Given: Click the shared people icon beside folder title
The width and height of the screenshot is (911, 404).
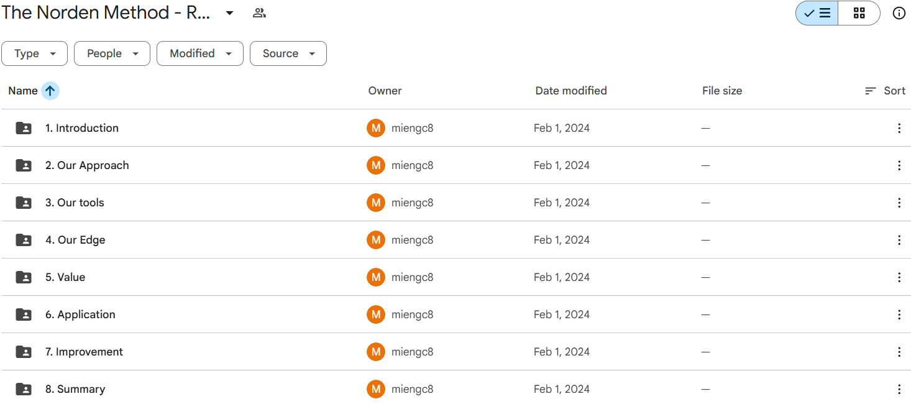Looking at the screenshot, I should (259, 13).
